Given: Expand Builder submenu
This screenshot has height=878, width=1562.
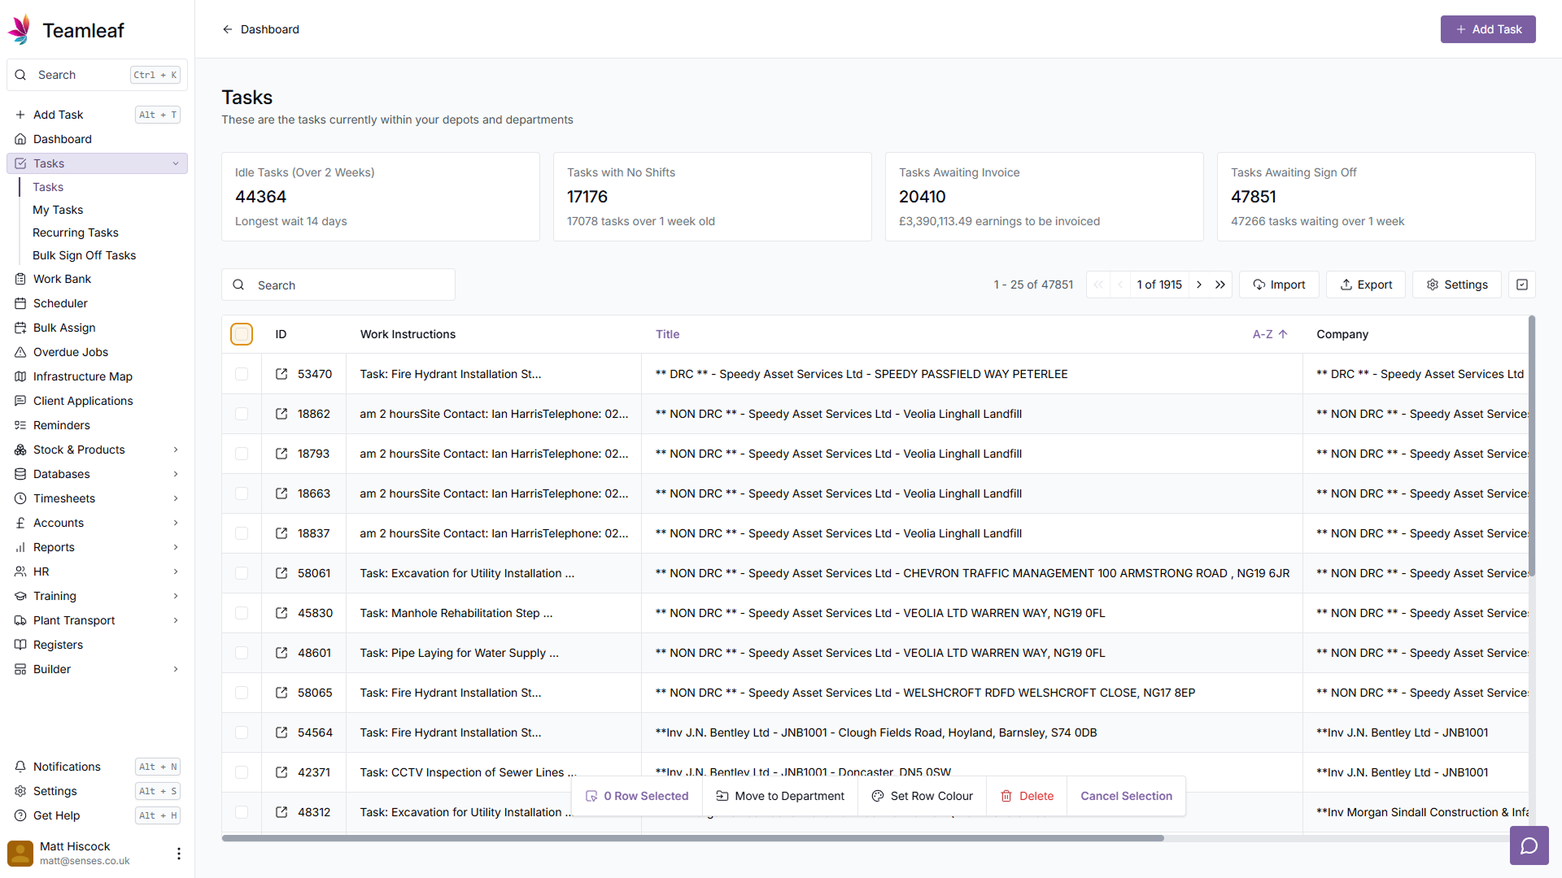Looking at the screenshot, I should click(x=176, y=669).
